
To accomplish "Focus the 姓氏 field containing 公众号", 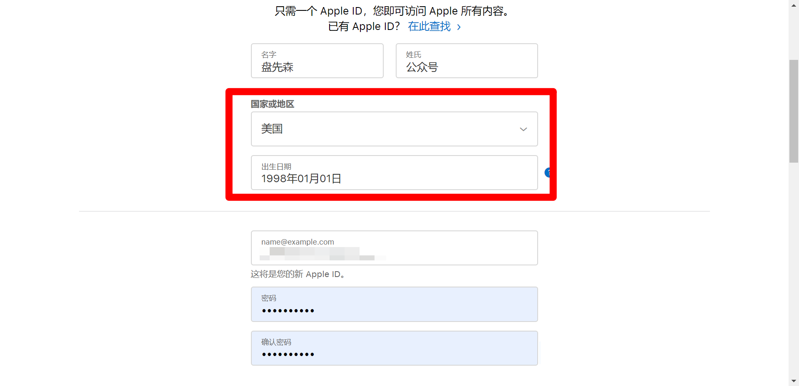I will (466, 61).
